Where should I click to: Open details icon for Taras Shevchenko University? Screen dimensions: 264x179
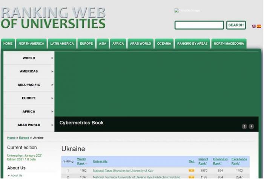191,170
